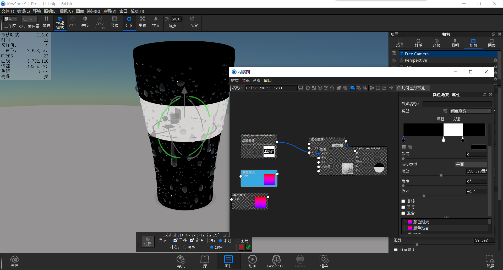Open the 渲染NURBS toolbar icon
503x270 pixels.
(100, 23)
